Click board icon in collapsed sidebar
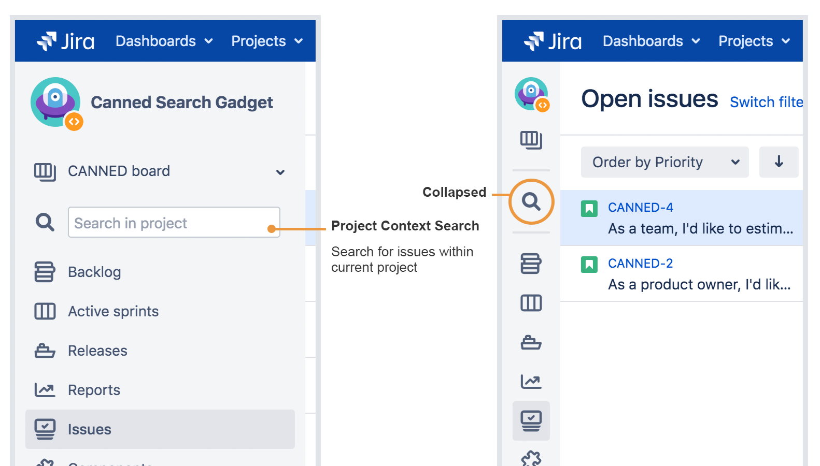 click(x=531, y=140)
